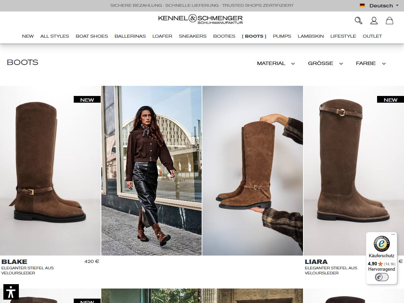Click the 420 € price

pos(92,261)
